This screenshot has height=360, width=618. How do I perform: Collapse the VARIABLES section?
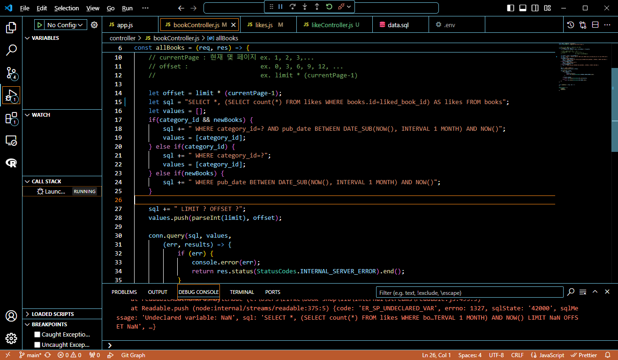(62, 38)
